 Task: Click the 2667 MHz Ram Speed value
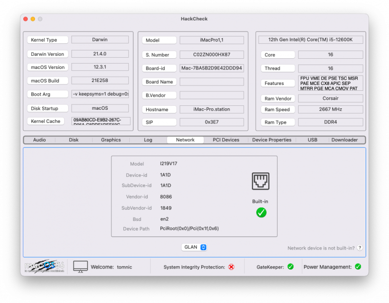331,109
